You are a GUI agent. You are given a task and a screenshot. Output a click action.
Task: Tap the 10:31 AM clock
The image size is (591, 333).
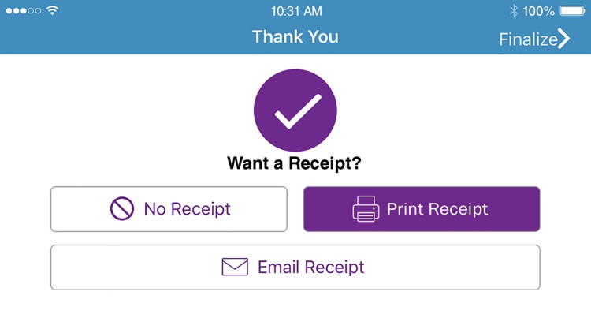[x=295, y=11]
